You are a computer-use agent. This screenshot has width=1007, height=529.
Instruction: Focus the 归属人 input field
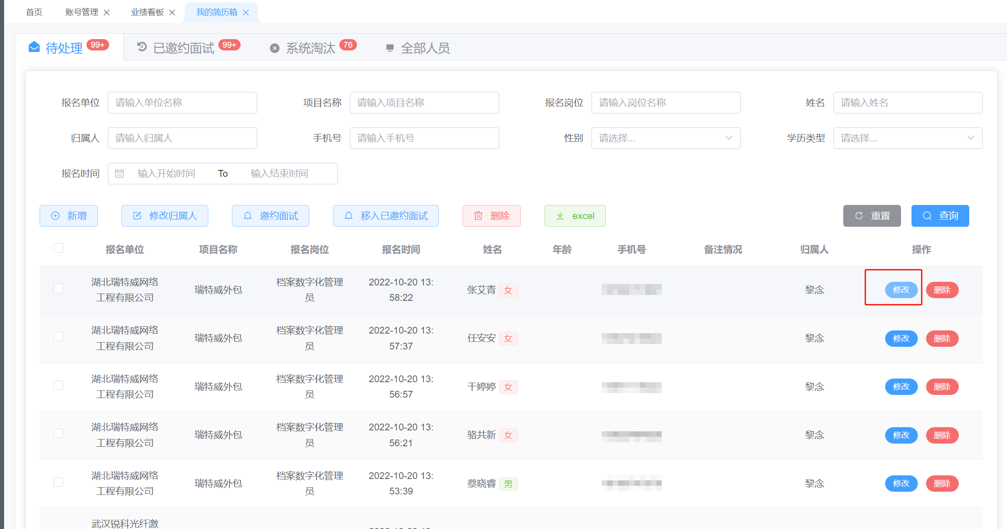(182, 138)
